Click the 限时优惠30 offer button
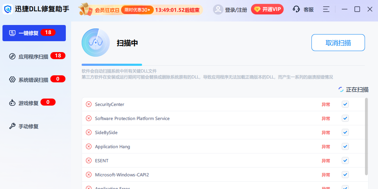 pos(137,10)
